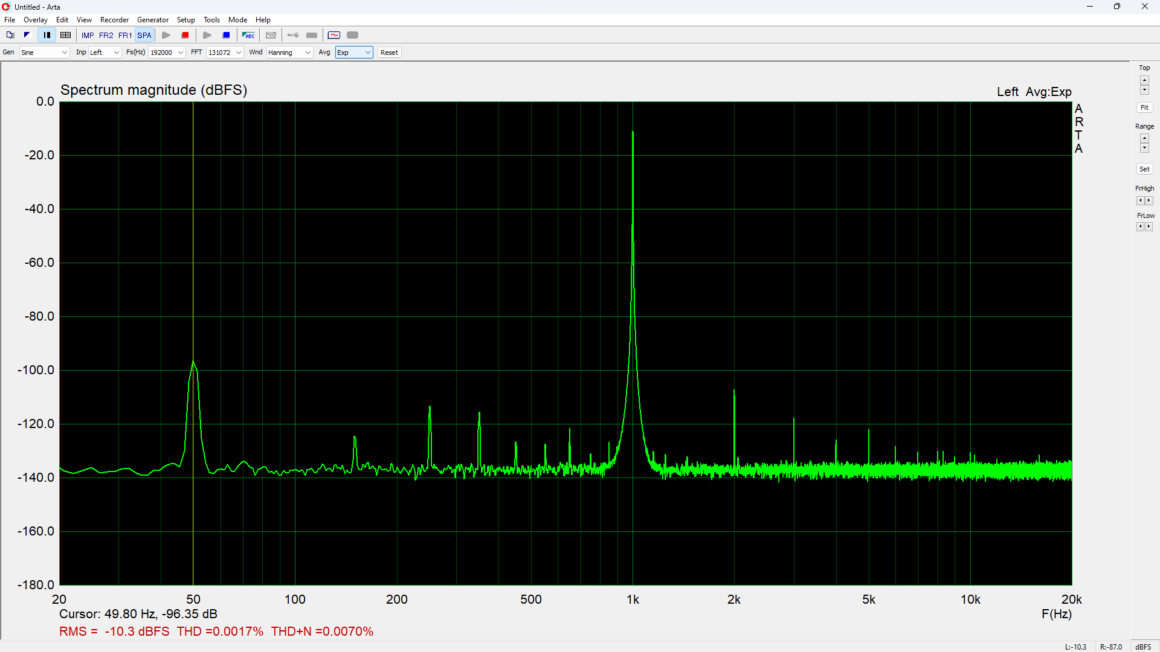
Task: Click the dBFS status bar indicator
Action: point(1143,647)
